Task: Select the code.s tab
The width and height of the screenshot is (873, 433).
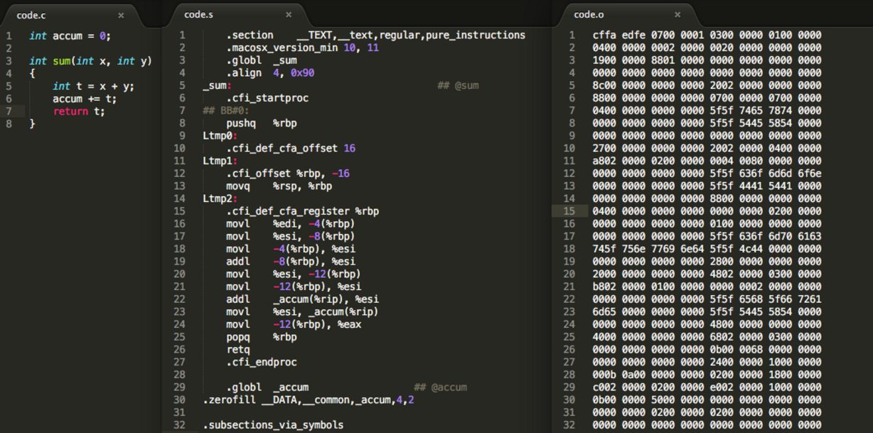Action: click(198, 15)
